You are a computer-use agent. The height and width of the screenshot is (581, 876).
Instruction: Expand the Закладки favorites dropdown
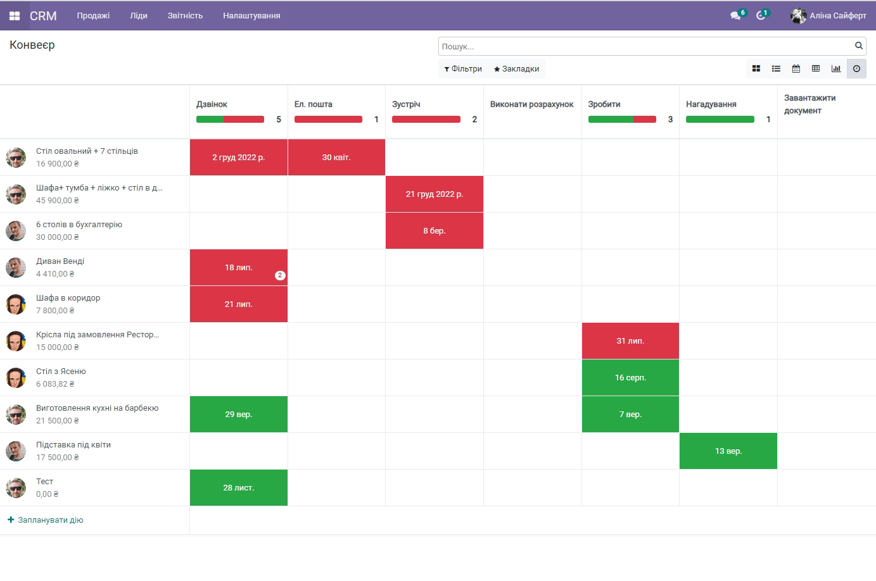tap(517, 69)
